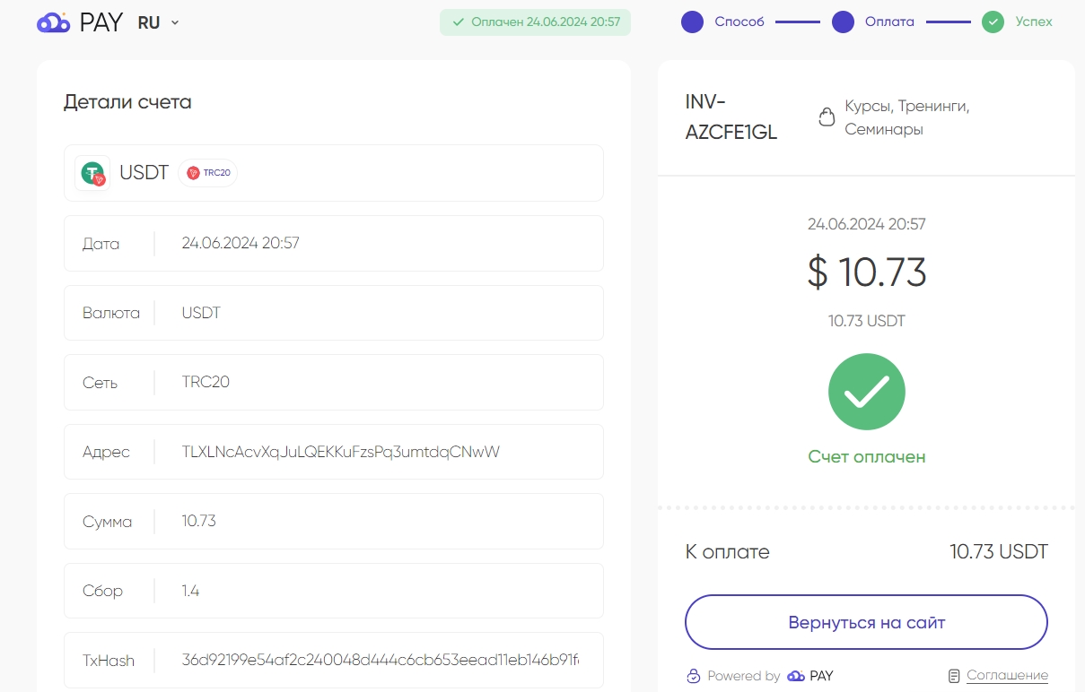Image resolution: width=1085 pixels, height=692 pixels.
Task: Open the RU language dropdown
Action: click(159, 23)
